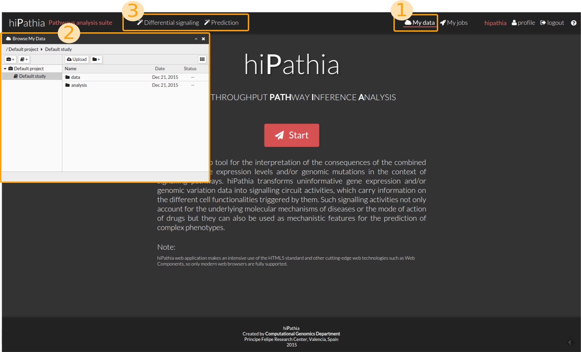
Task: Open the Differential signaling menu
Action: pos(168,23)
